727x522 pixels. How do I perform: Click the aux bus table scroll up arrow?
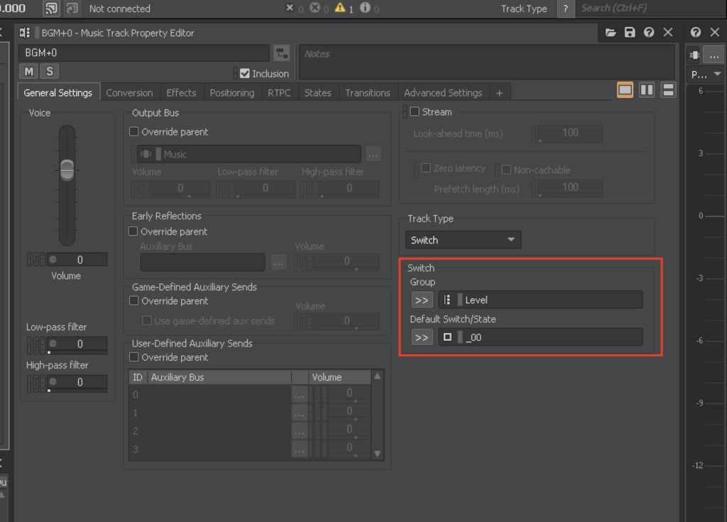[378, 376]
